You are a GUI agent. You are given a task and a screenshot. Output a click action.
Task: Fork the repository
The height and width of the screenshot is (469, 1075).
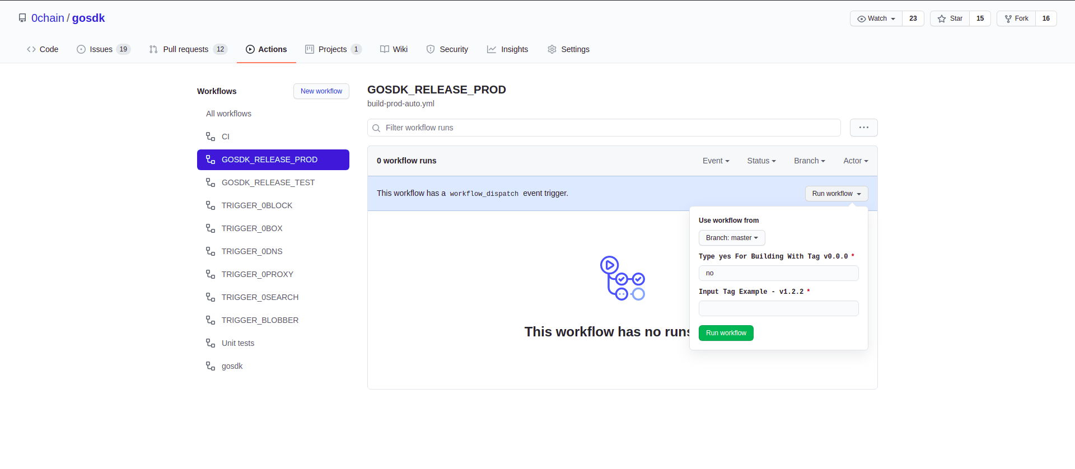(1016, 18)
